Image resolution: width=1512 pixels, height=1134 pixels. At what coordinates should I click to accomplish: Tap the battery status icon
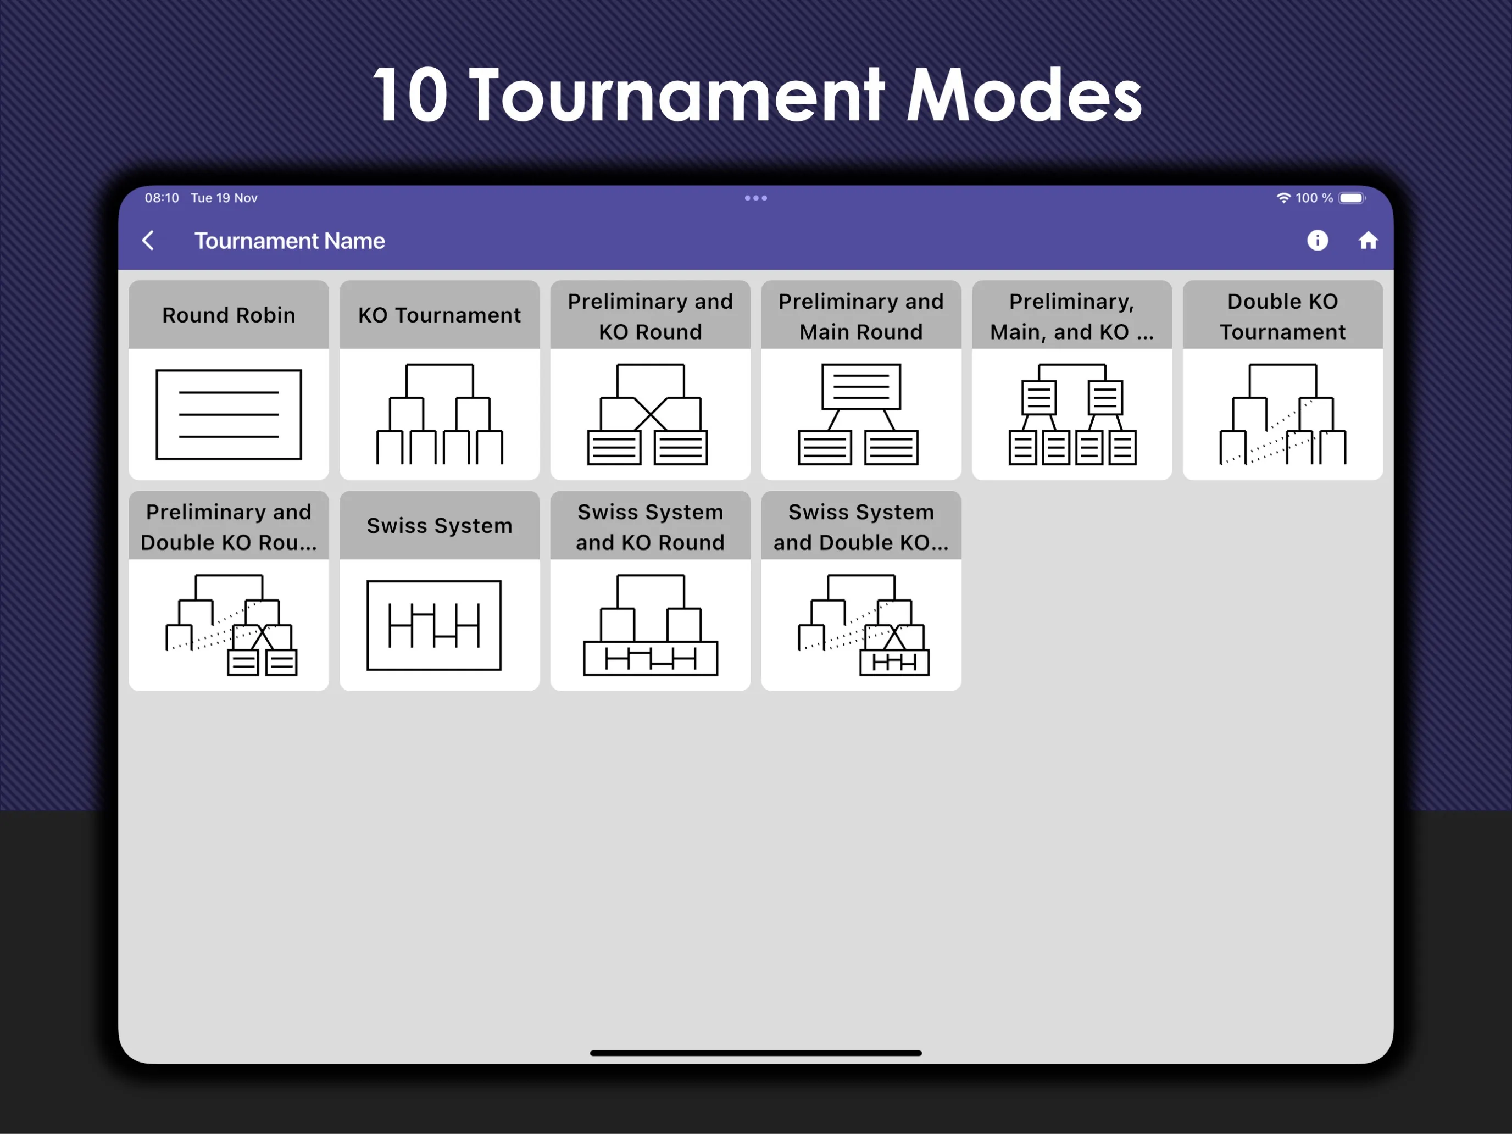tap(1352, 198)
